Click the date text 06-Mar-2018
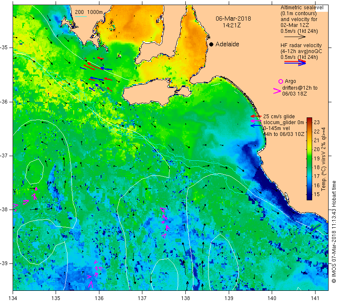337x303 pixels. (x=233, y=19)
